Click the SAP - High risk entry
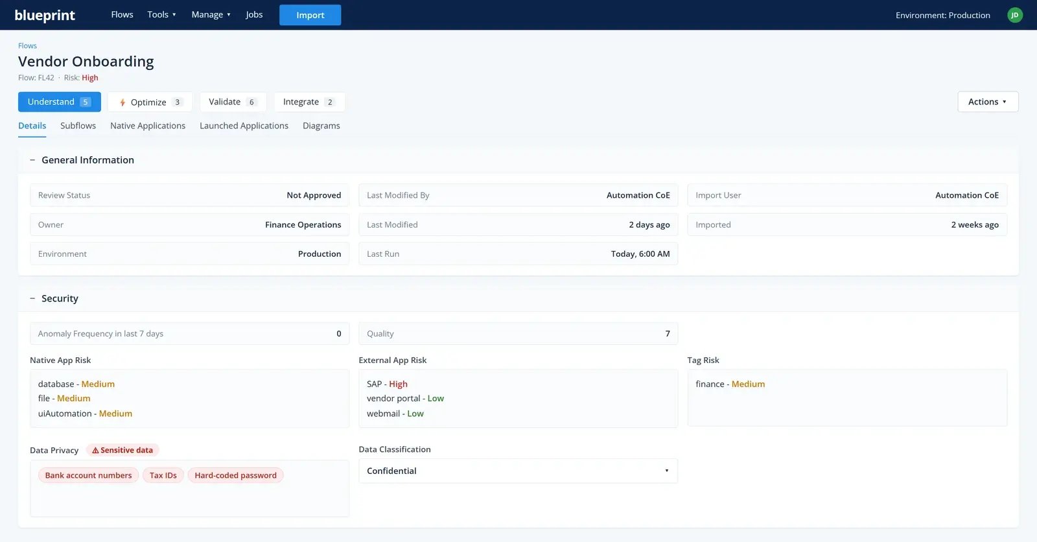The height and width of the screenshot is (542, 1037). pos(387,384)
